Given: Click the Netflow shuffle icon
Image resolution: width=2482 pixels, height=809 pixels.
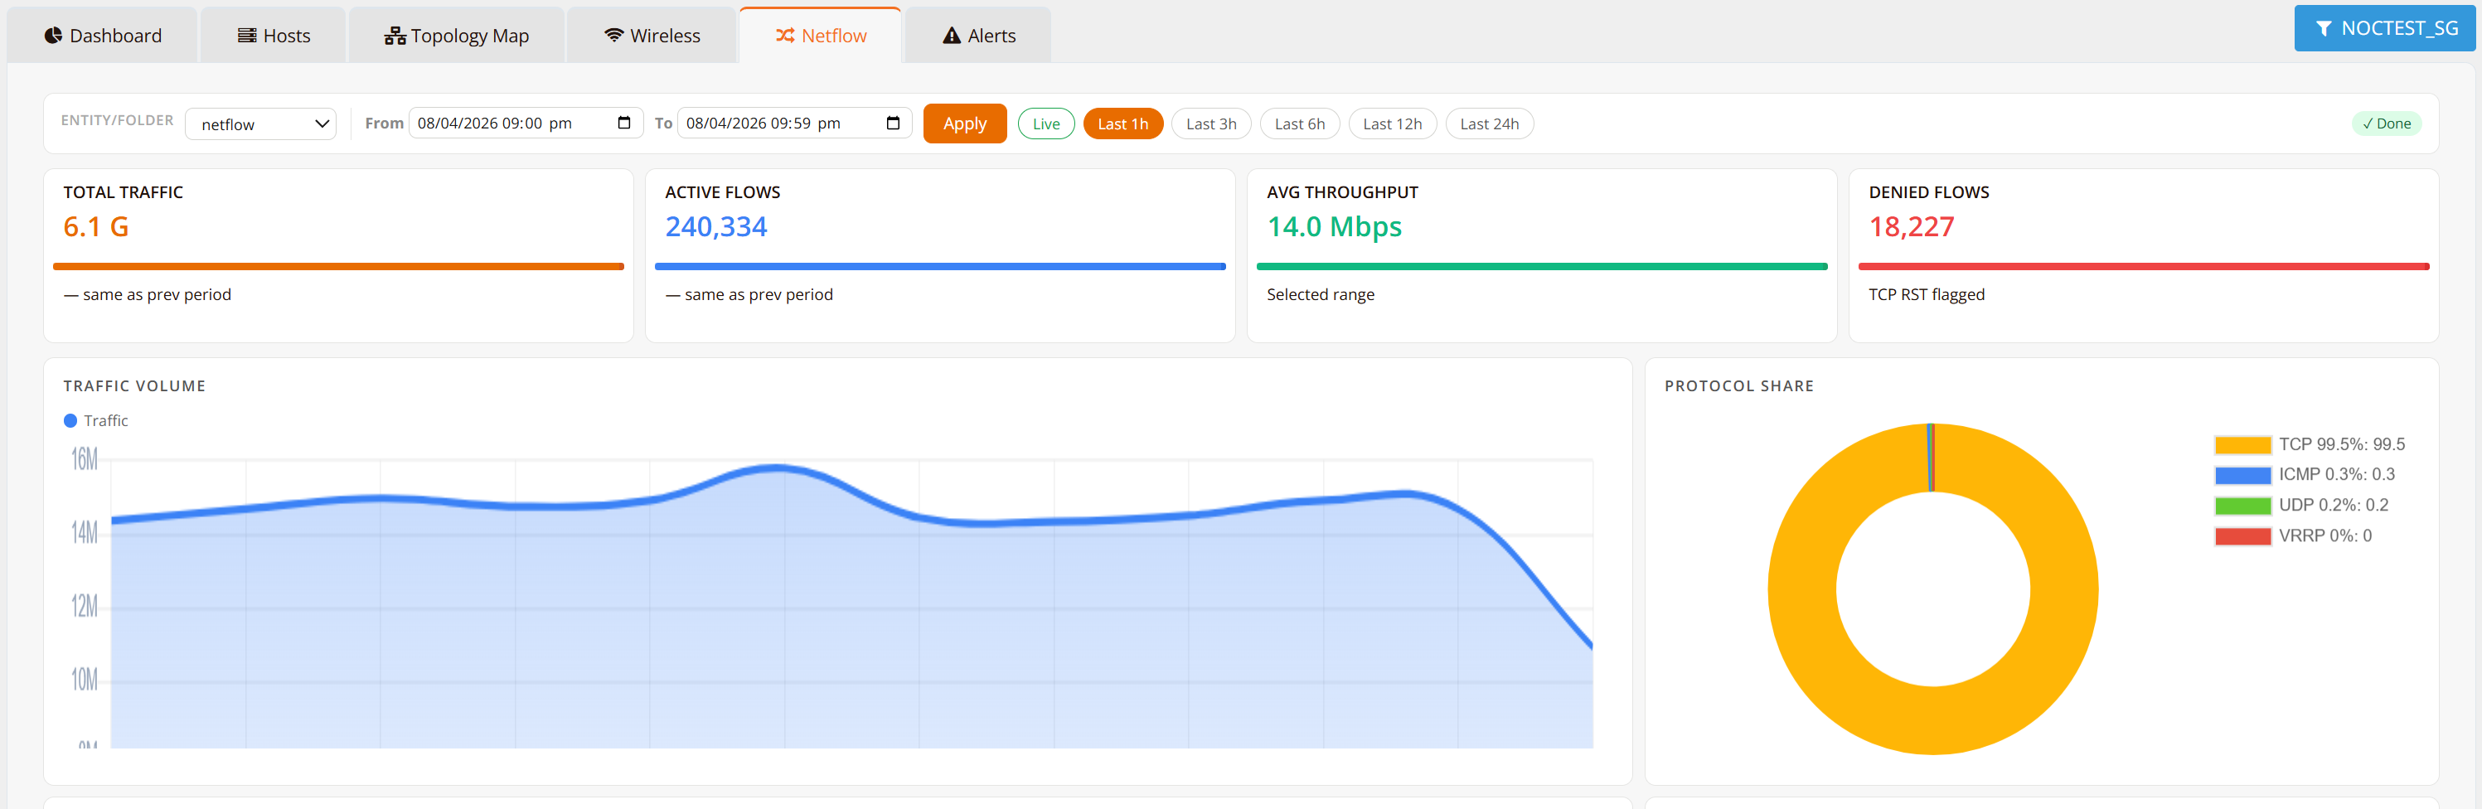Looking at the screenshot, I should click(784, 36).
